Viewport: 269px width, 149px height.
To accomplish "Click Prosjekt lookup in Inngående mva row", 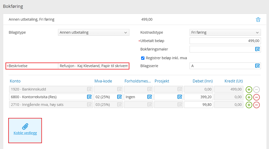I will tap(180, 105).
